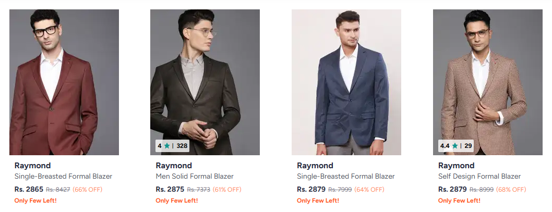Click the 68% OFF discount text

click(x=511, y=190)
